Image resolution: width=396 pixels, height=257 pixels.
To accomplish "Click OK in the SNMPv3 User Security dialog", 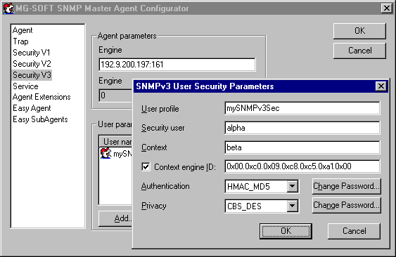I will (286, 231).
